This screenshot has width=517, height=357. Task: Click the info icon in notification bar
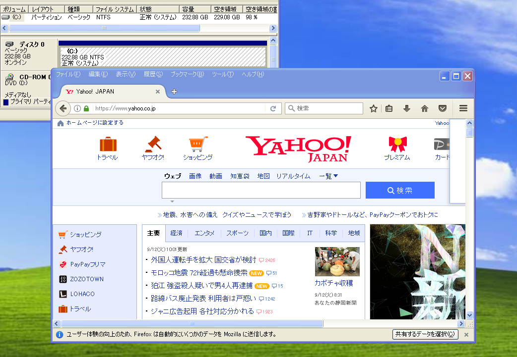point(60,335)
